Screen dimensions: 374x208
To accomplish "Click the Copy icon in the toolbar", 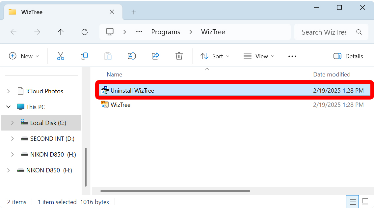I will (x=84, y=56).
